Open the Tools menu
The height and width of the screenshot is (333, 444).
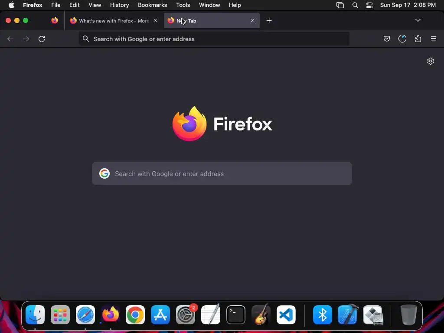183,5
